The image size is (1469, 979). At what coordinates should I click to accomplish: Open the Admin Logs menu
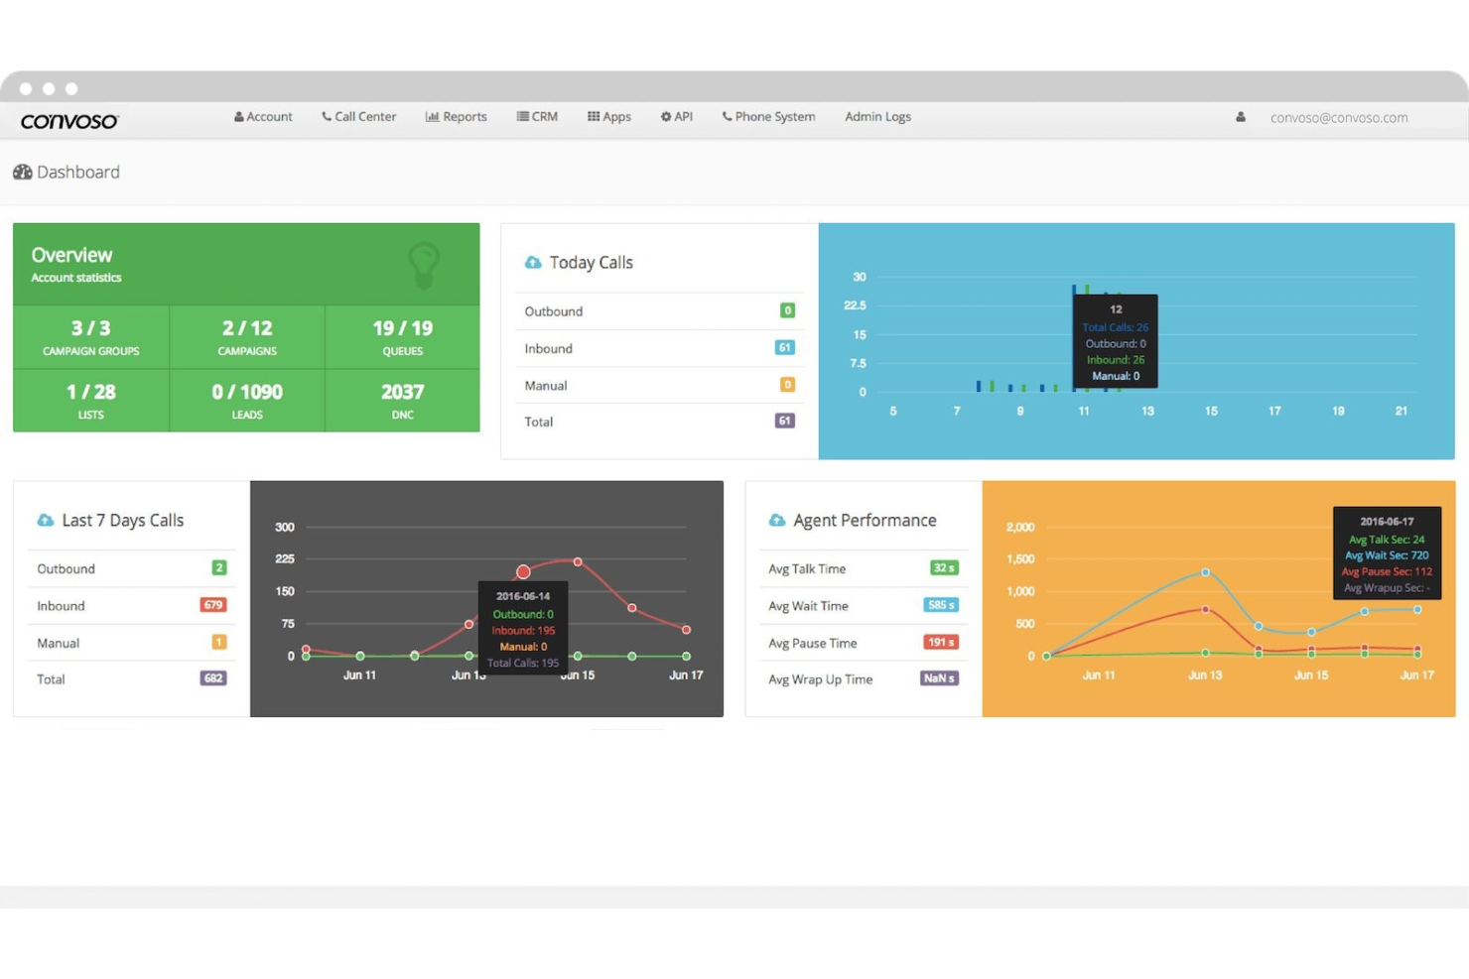tap(876, 116)
